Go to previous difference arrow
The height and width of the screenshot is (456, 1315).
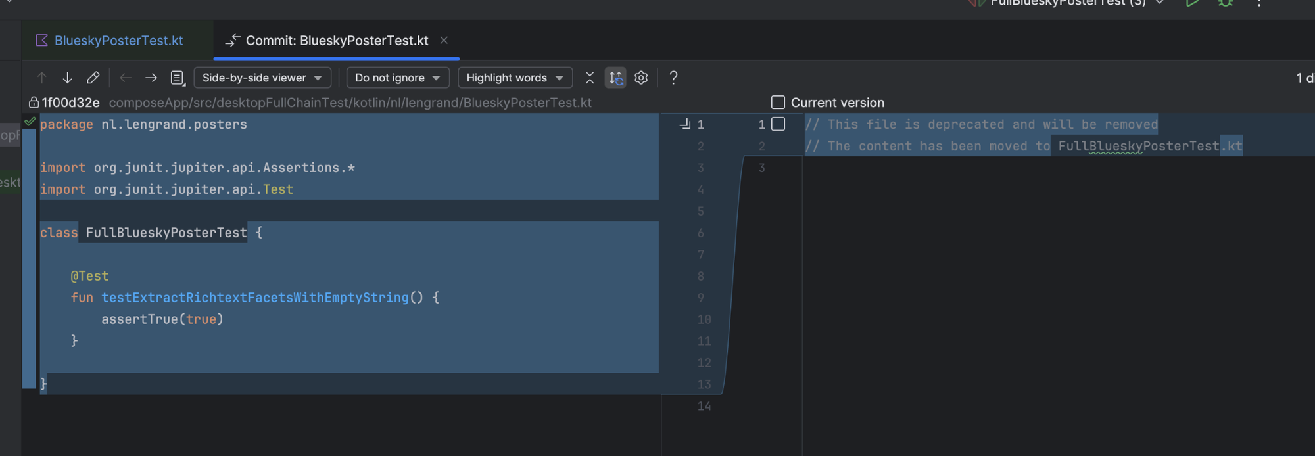click(x=42, y=78)
